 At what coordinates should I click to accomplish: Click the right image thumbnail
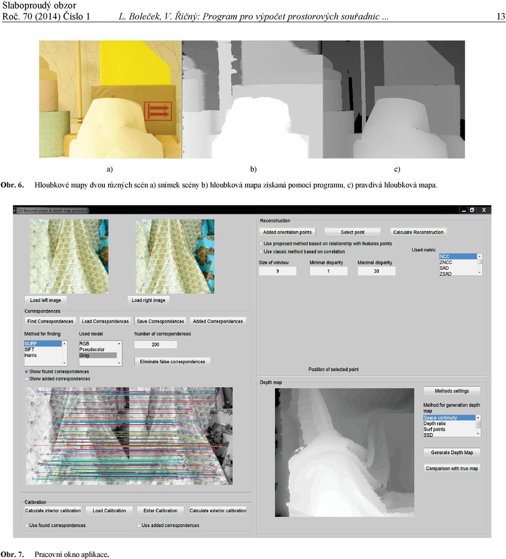pos(175,256)
